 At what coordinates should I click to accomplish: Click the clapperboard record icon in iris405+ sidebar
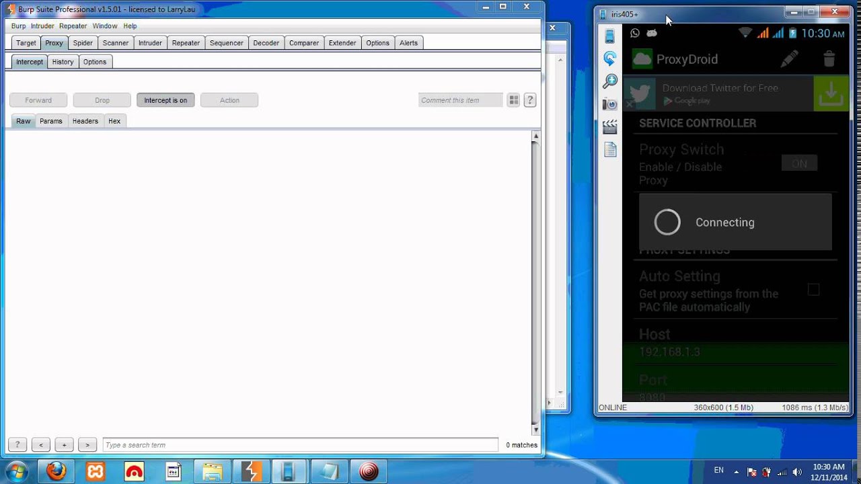click(x=610, y=126)
